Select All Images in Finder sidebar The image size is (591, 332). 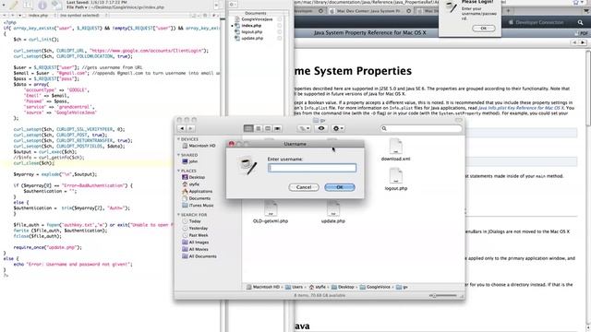195,243
